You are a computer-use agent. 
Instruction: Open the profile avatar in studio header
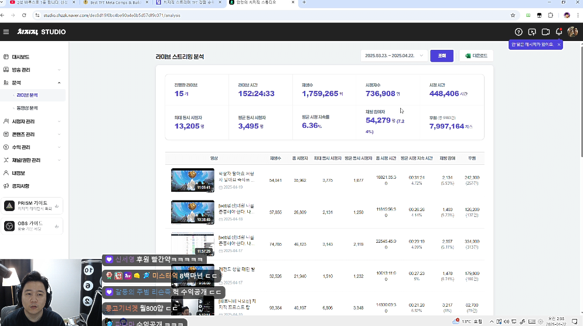pyautogui.click(x=572, y=32)
